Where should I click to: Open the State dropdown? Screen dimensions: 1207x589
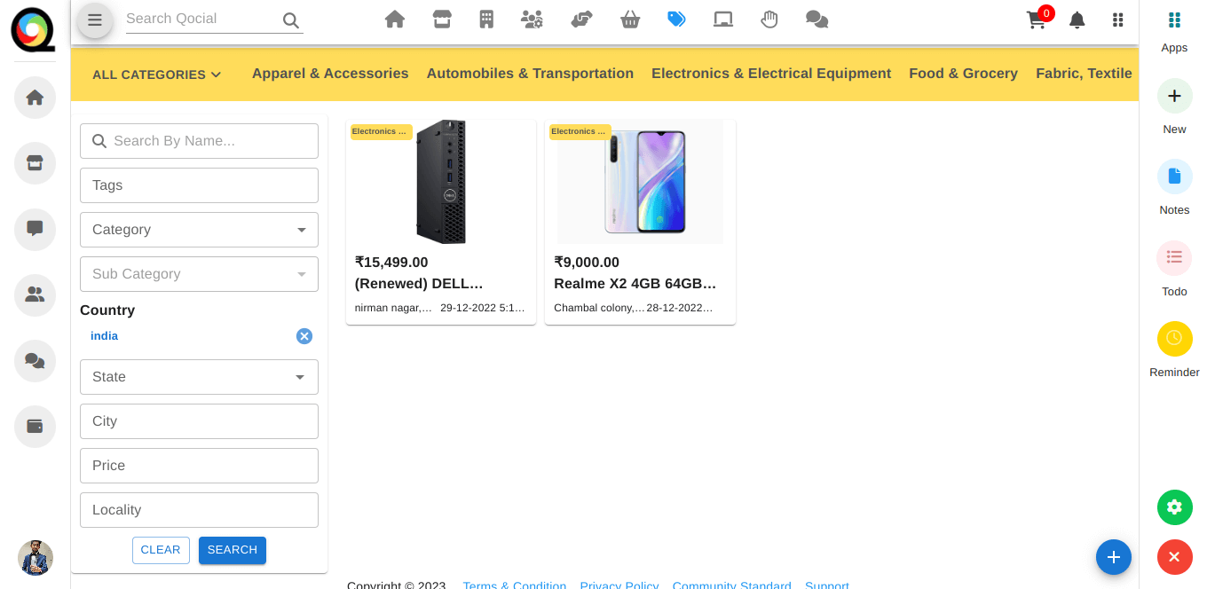click(x=199, y=377)
